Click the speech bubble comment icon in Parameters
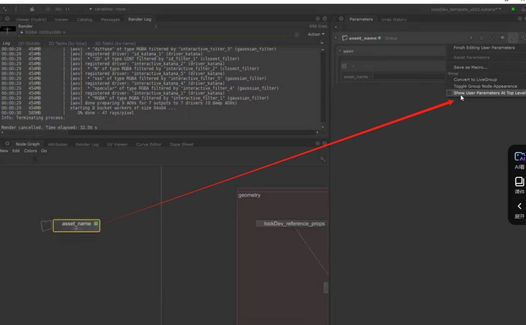The image size is (526, 325). [x=502, y=38]
